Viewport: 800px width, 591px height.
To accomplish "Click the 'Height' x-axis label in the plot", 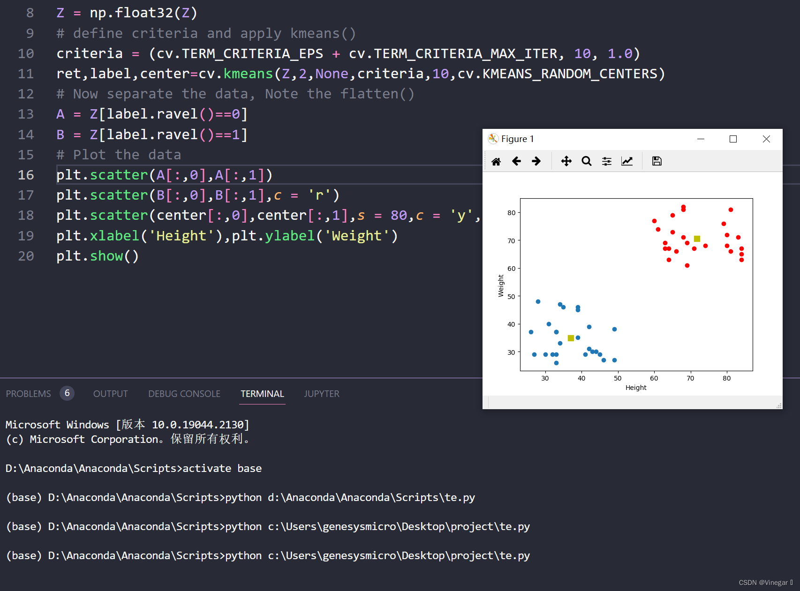I will (x=636, y=388).
